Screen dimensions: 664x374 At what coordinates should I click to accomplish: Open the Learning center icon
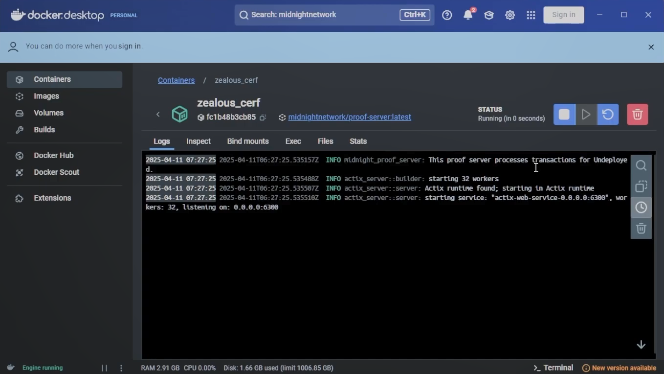[x=489, y=15]
